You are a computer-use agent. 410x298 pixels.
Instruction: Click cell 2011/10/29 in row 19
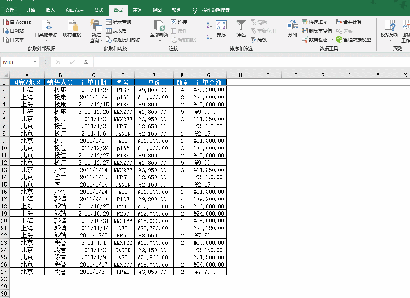point(94,214)
